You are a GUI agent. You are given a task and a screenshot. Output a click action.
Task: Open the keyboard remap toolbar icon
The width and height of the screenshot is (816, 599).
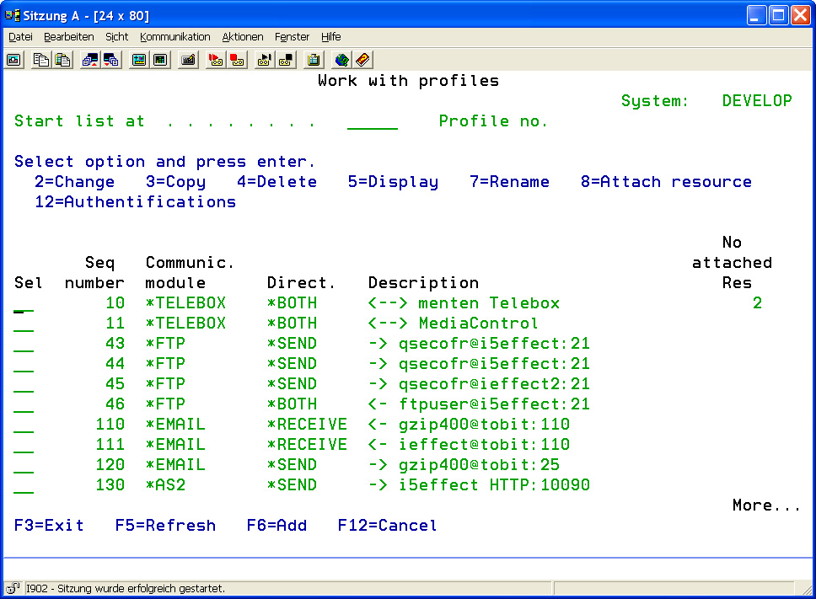[188, 60]
